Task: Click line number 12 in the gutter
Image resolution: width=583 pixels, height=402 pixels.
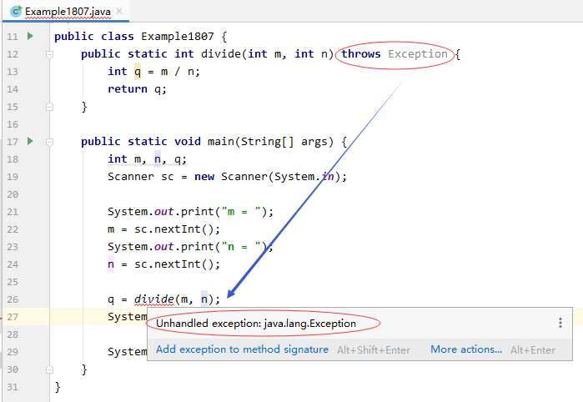Action: tap(13, 54)
